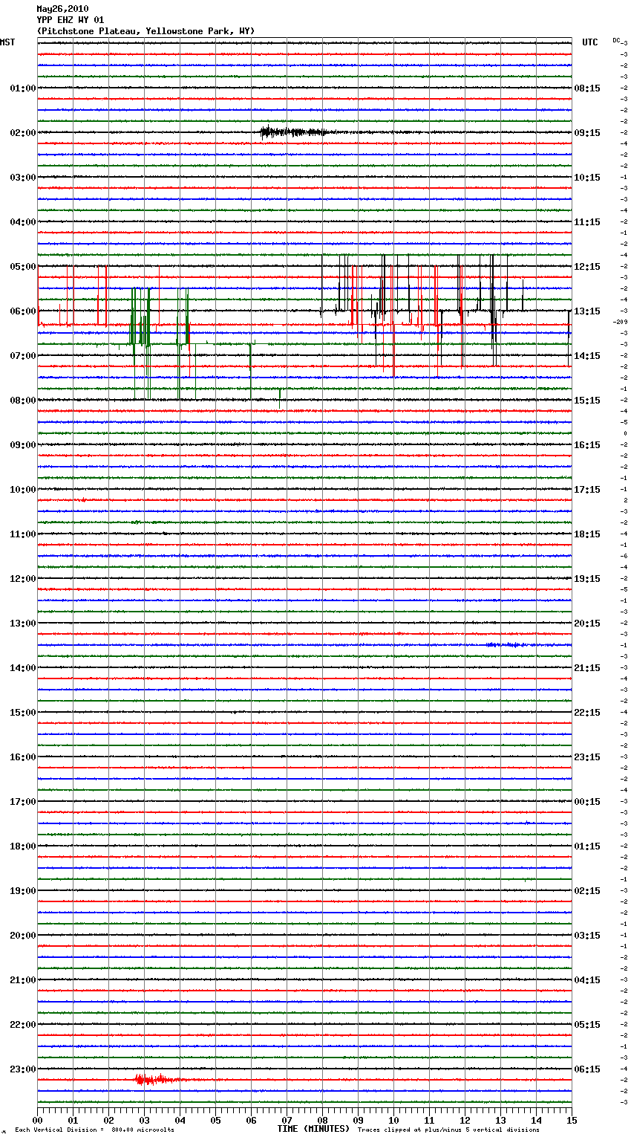Click the 06:15 UTC time label

coord(587,1069)
